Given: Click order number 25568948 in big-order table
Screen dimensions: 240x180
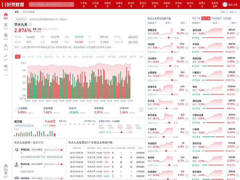Looking at the screenshot, I should pyautogui.click(x=140, y=153).
